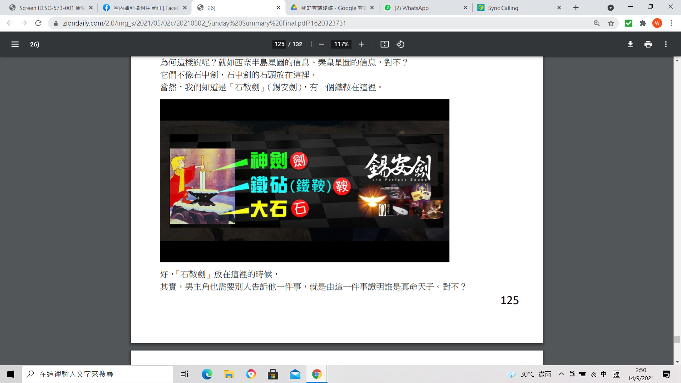The height and width of the screenshot is (383, 681).
Task: Toggle fit to page icon
Action: click(384, 44)
